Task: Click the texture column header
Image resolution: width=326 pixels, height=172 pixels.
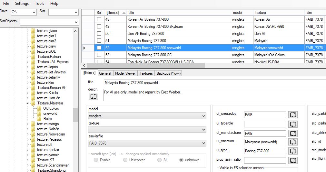Action: 279,13
